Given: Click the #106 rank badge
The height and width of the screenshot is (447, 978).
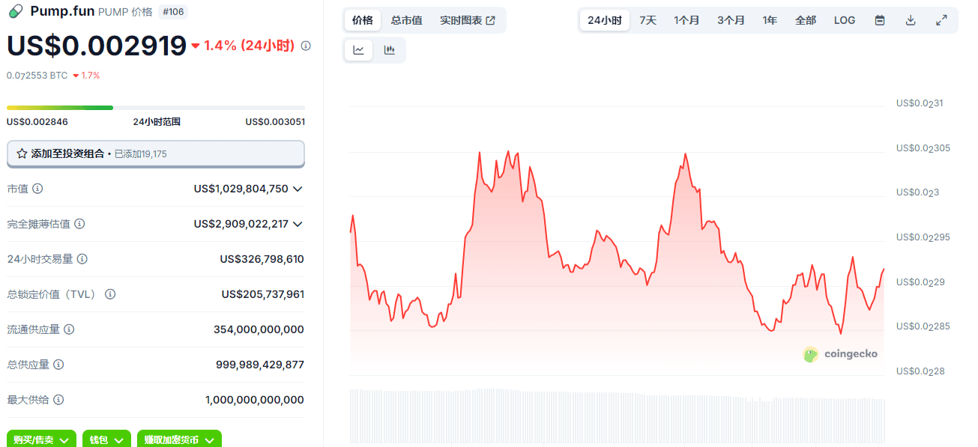Looking at the screenshot, I should pyautogui.click(x=173, y=12).
